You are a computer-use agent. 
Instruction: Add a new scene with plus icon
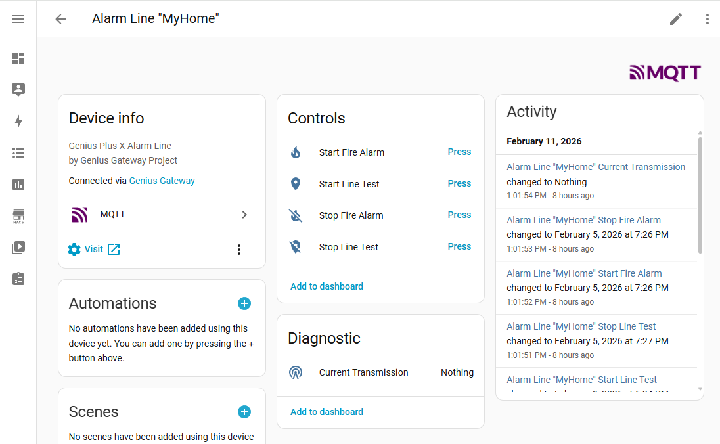pos(244,412)
